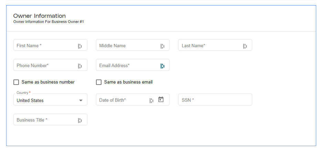Click autofill icon in Last Name field
Screen dimensions: 321x150
(245, 46)
